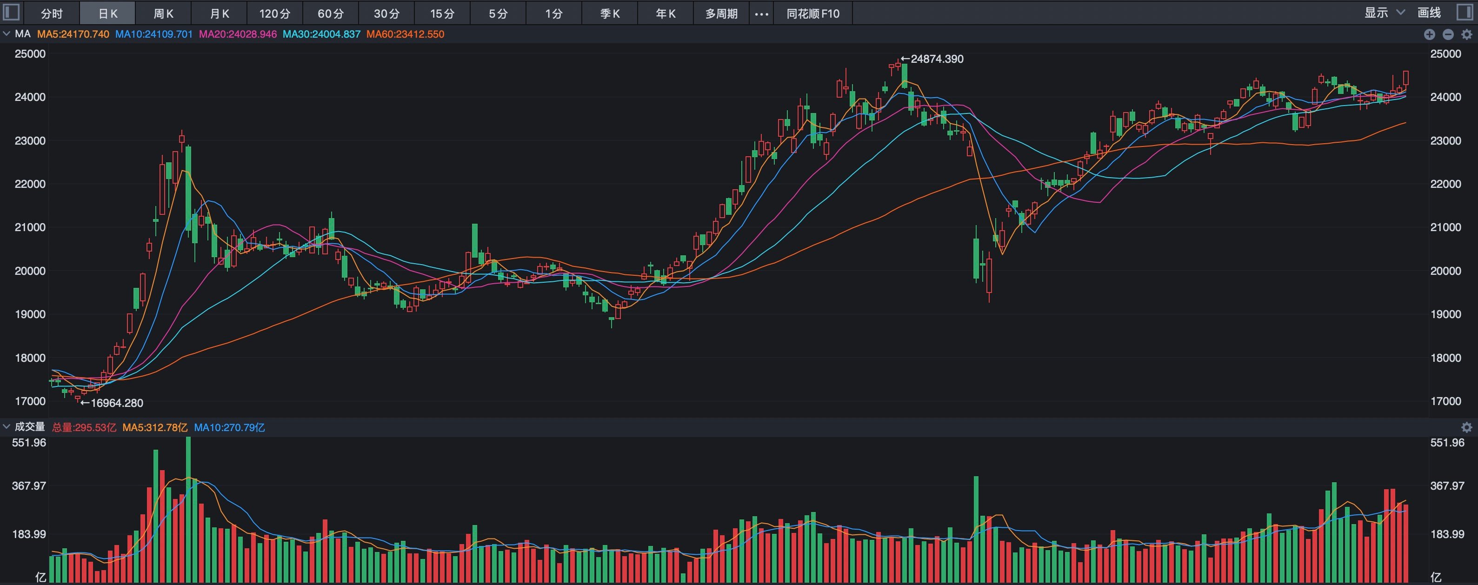
Task: Open volume indicator settings gear
Action: tap(1466, 427)
